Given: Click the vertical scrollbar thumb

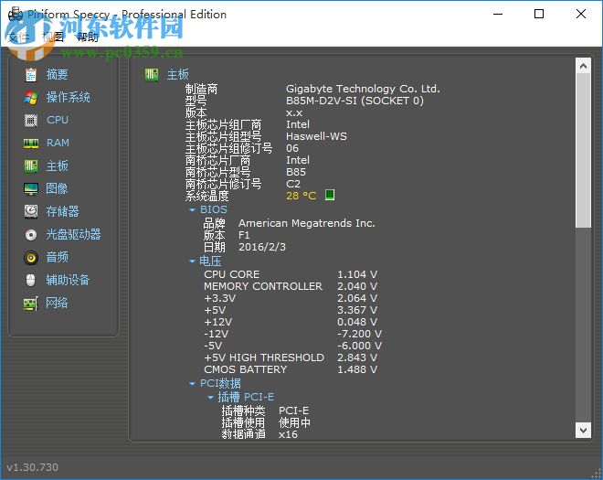Looking at the screenshot, I should tap(583, 151).
